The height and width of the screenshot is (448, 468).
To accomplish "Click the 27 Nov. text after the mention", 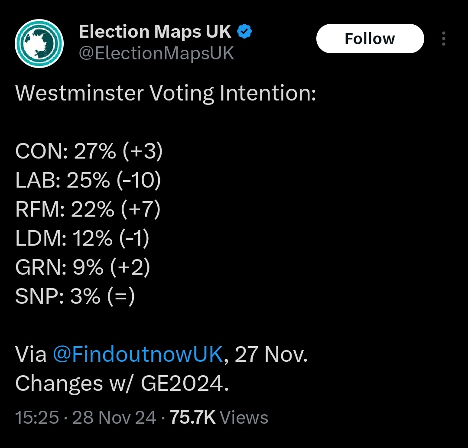I will click(x=271, y=355).
